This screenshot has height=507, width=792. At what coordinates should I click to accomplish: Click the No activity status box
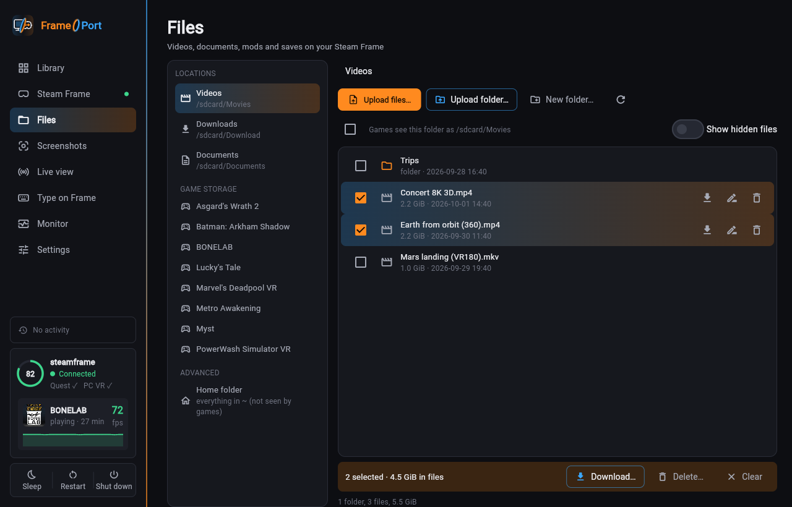pos(73,330)
